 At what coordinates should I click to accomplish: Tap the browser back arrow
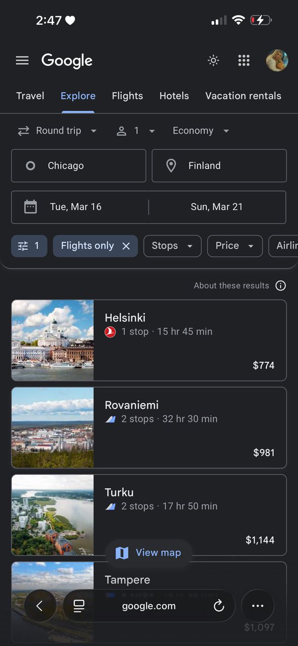39,606
